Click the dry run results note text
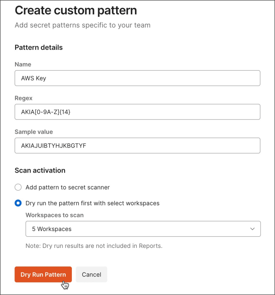Image resolution: width=275 pixels, height=295 pixels. point(94,246)
